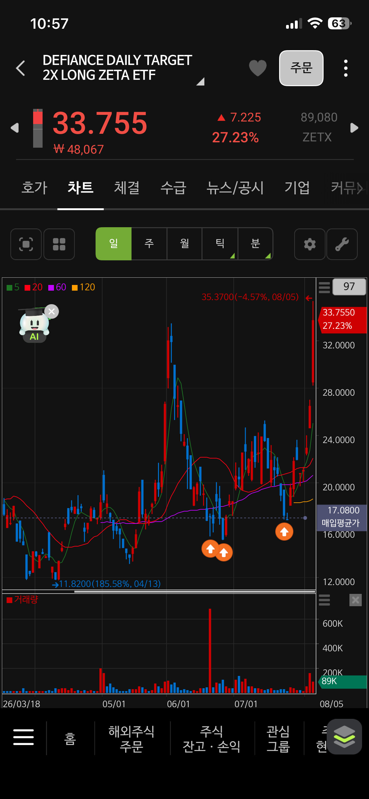The image size is (369, 799).
Task: Switch to the 기업 tab
Action: tap(297, 187)
